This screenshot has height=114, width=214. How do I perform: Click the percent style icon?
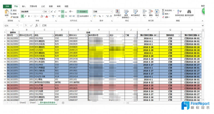tap(100, 16)
